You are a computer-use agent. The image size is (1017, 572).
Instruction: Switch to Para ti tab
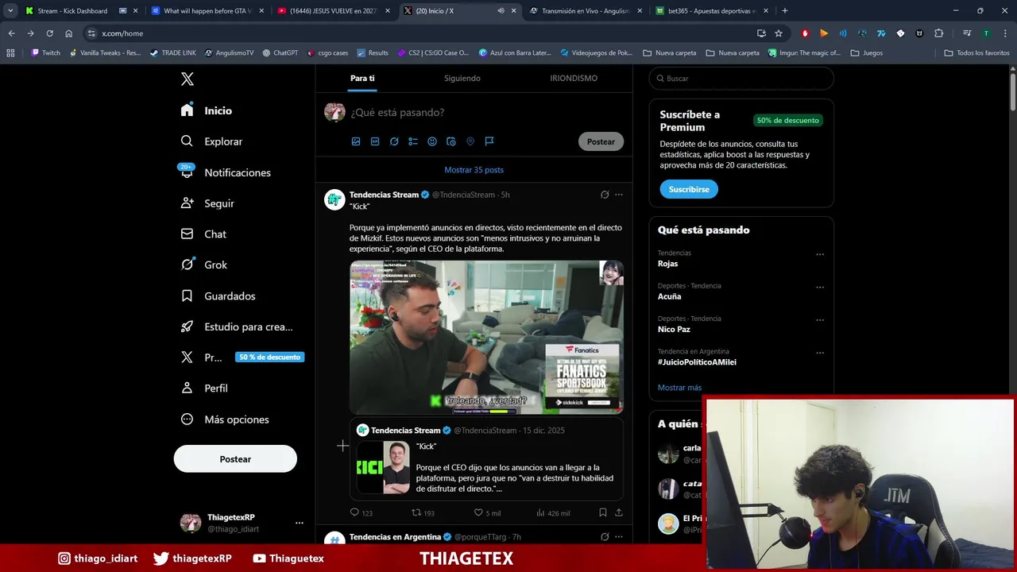tap(362, 78)
